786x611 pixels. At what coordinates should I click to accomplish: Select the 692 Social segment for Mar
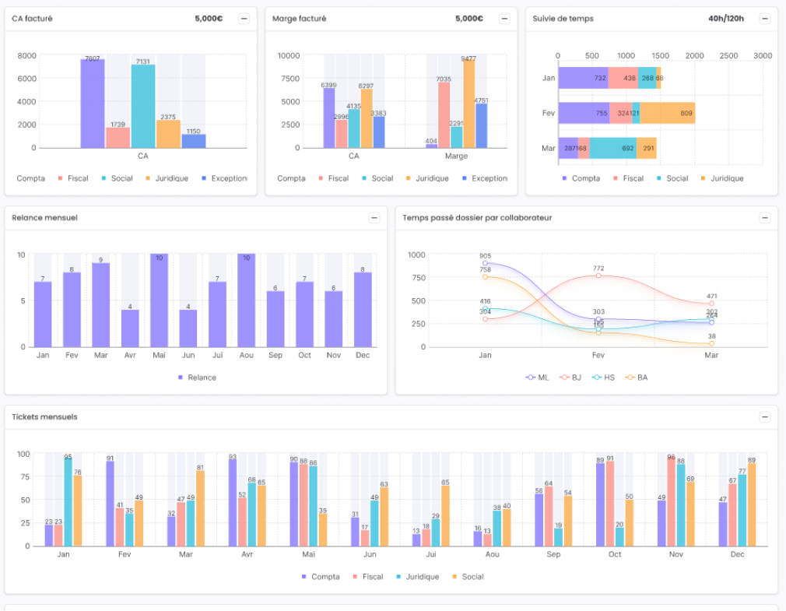(613, 148)
